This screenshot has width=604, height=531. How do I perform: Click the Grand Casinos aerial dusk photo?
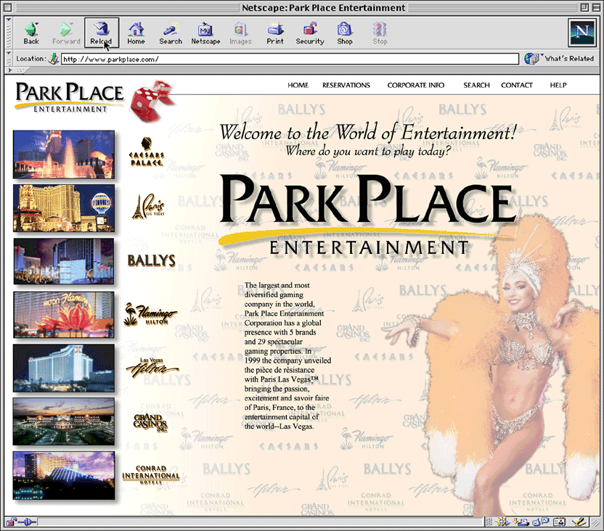tap(64, 421)
